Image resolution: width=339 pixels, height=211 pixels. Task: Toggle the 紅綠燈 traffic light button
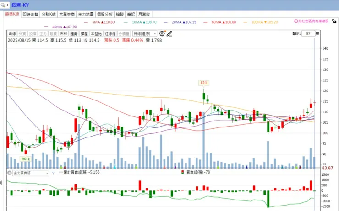click(110, 34)
